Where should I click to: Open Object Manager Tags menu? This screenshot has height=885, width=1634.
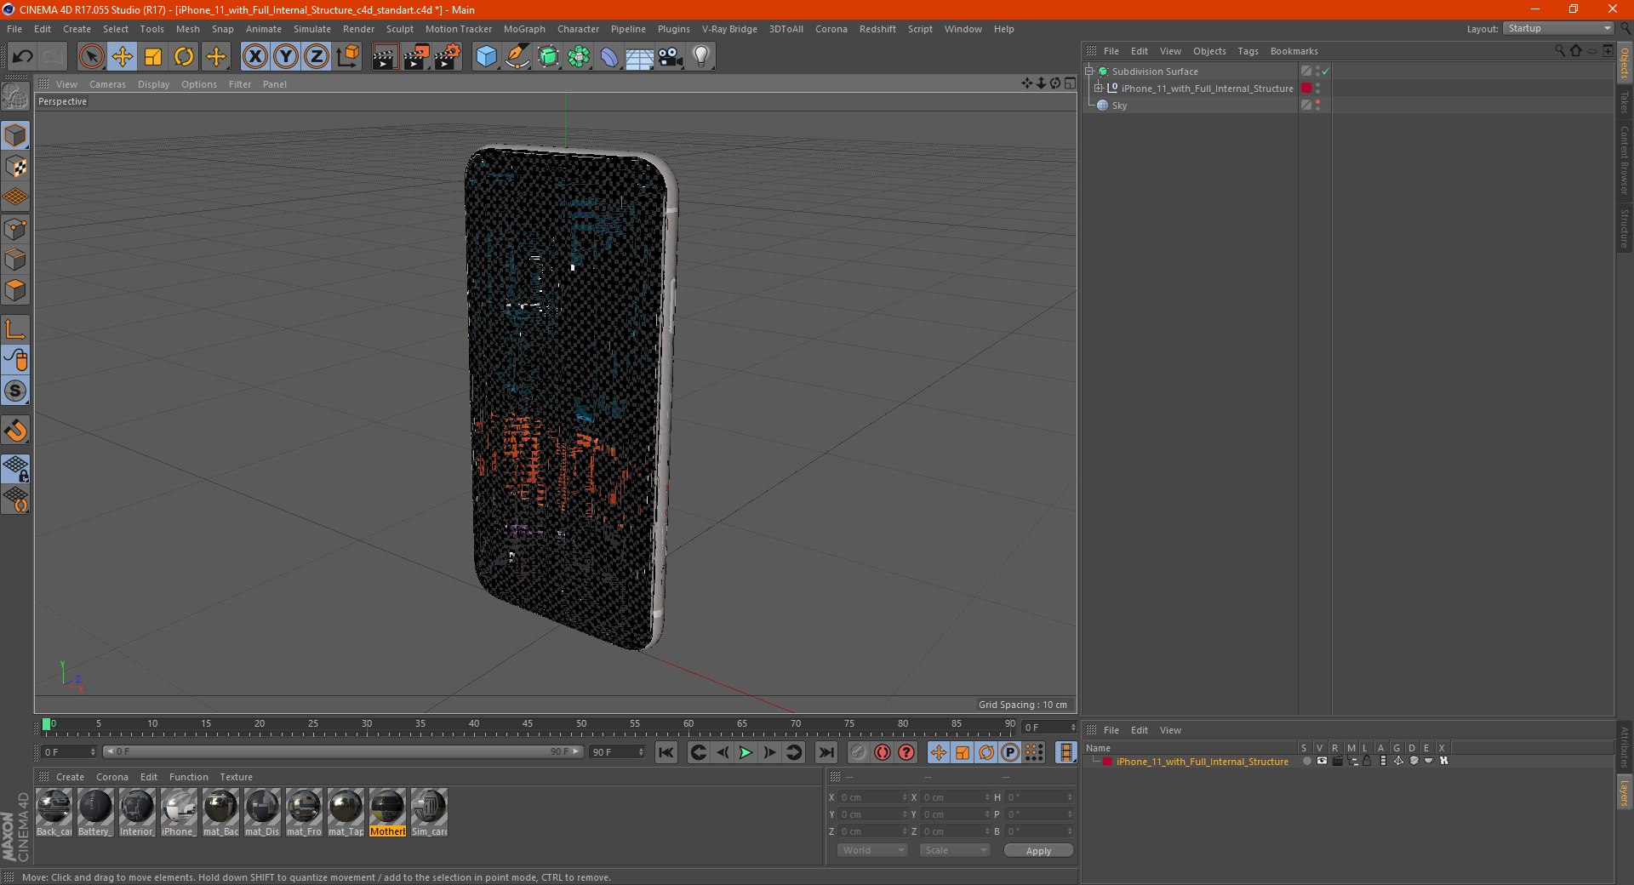click(1248, 51)
